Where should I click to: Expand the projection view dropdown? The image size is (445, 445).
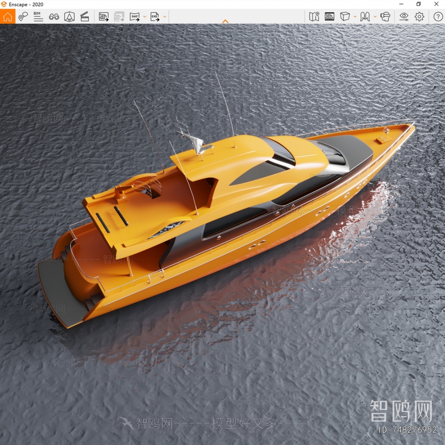355,17
